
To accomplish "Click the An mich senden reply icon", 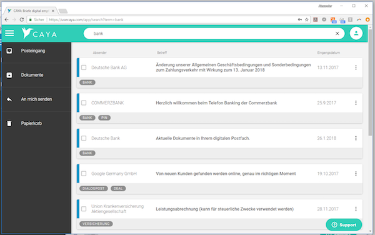I will point(9,99).
